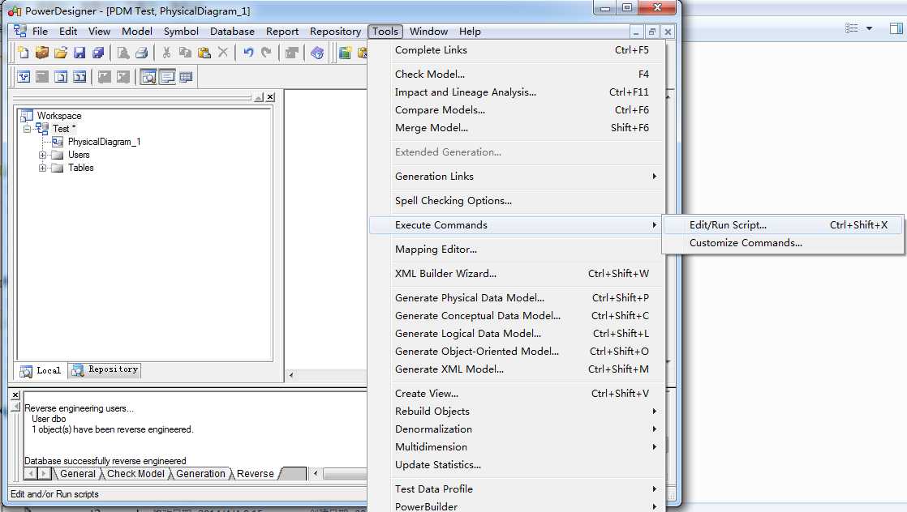Click the Workspace root icon in browser

[x=27, y=116]
